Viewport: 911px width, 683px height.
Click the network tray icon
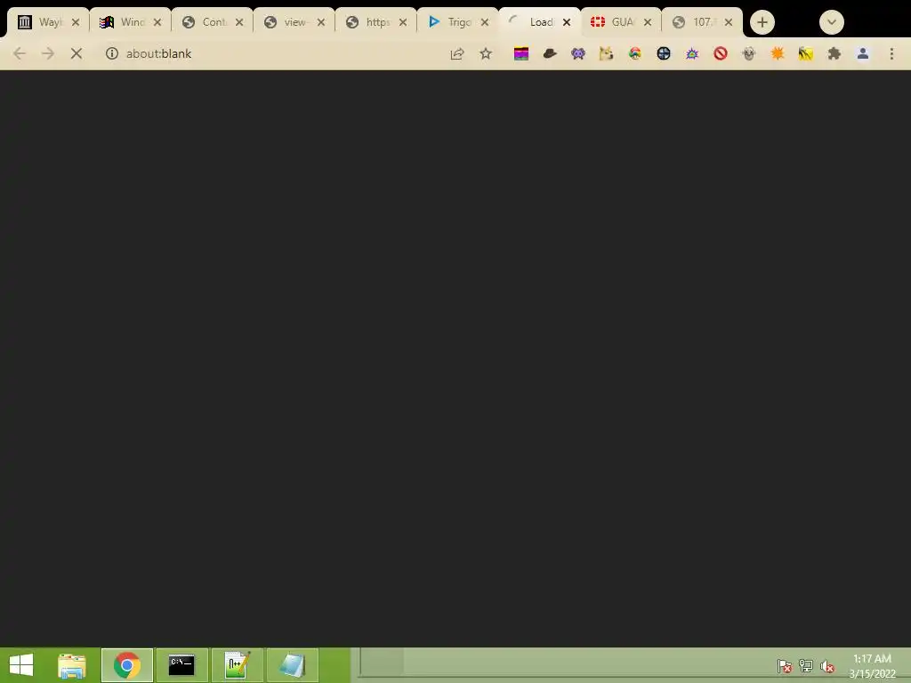(x=806, y=665)
